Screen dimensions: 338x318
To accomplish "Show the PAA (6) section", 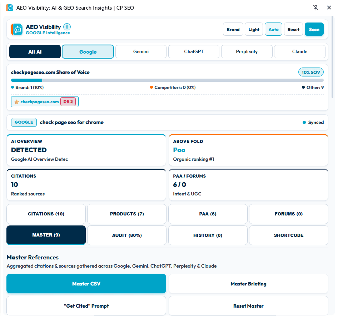I will tap(208, 214).
